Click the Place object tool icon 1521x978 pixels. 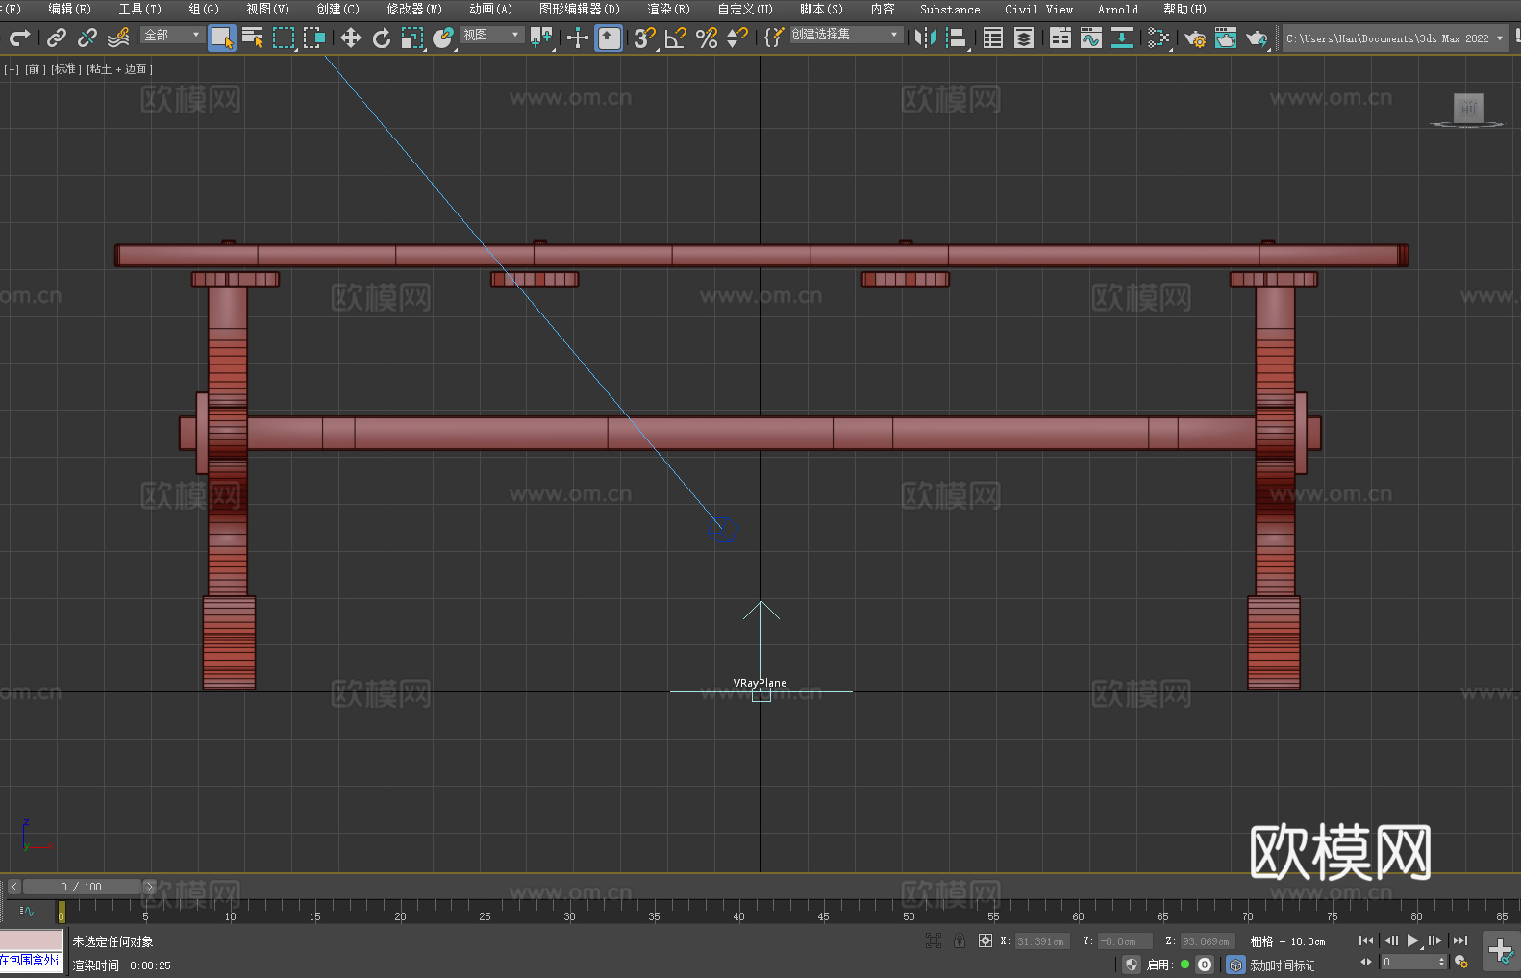point(443,38)
